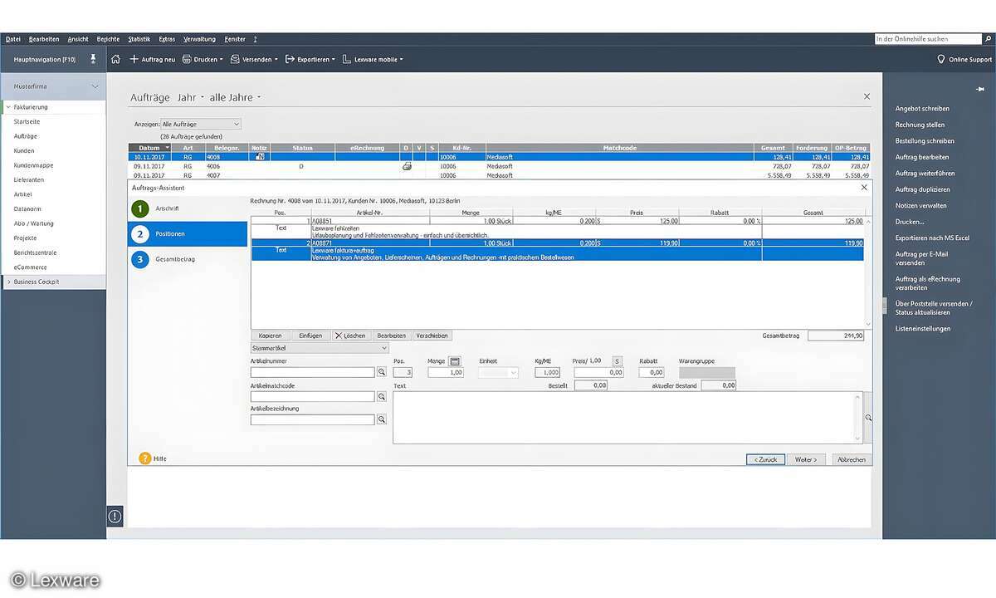The image size is (996, 598).
Task: Click the printer icon in the order 4006 row
Action: click(407, 166)
